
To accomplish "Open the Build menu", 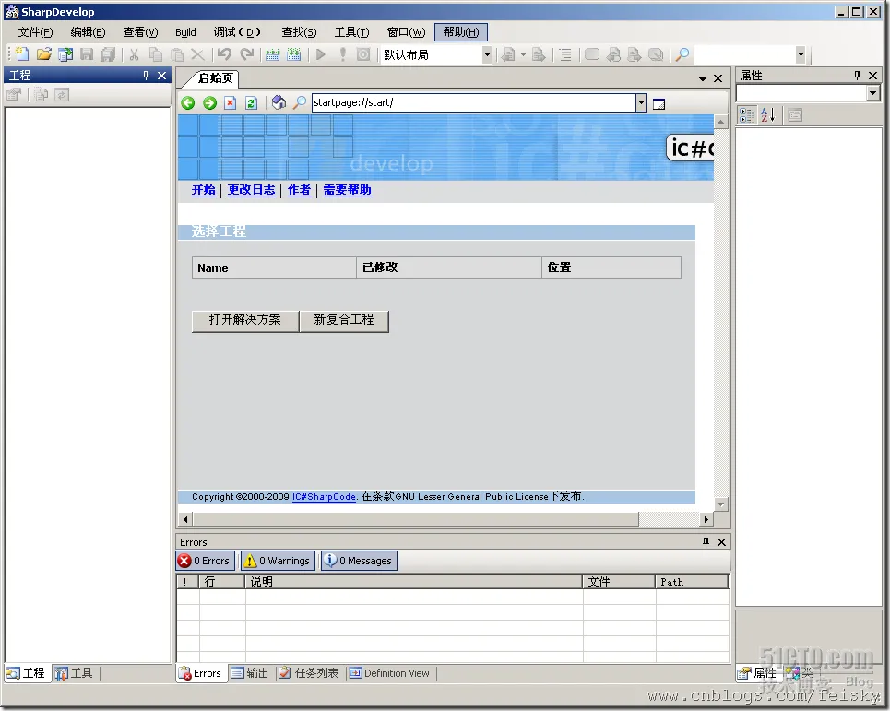I will point(185,31).
